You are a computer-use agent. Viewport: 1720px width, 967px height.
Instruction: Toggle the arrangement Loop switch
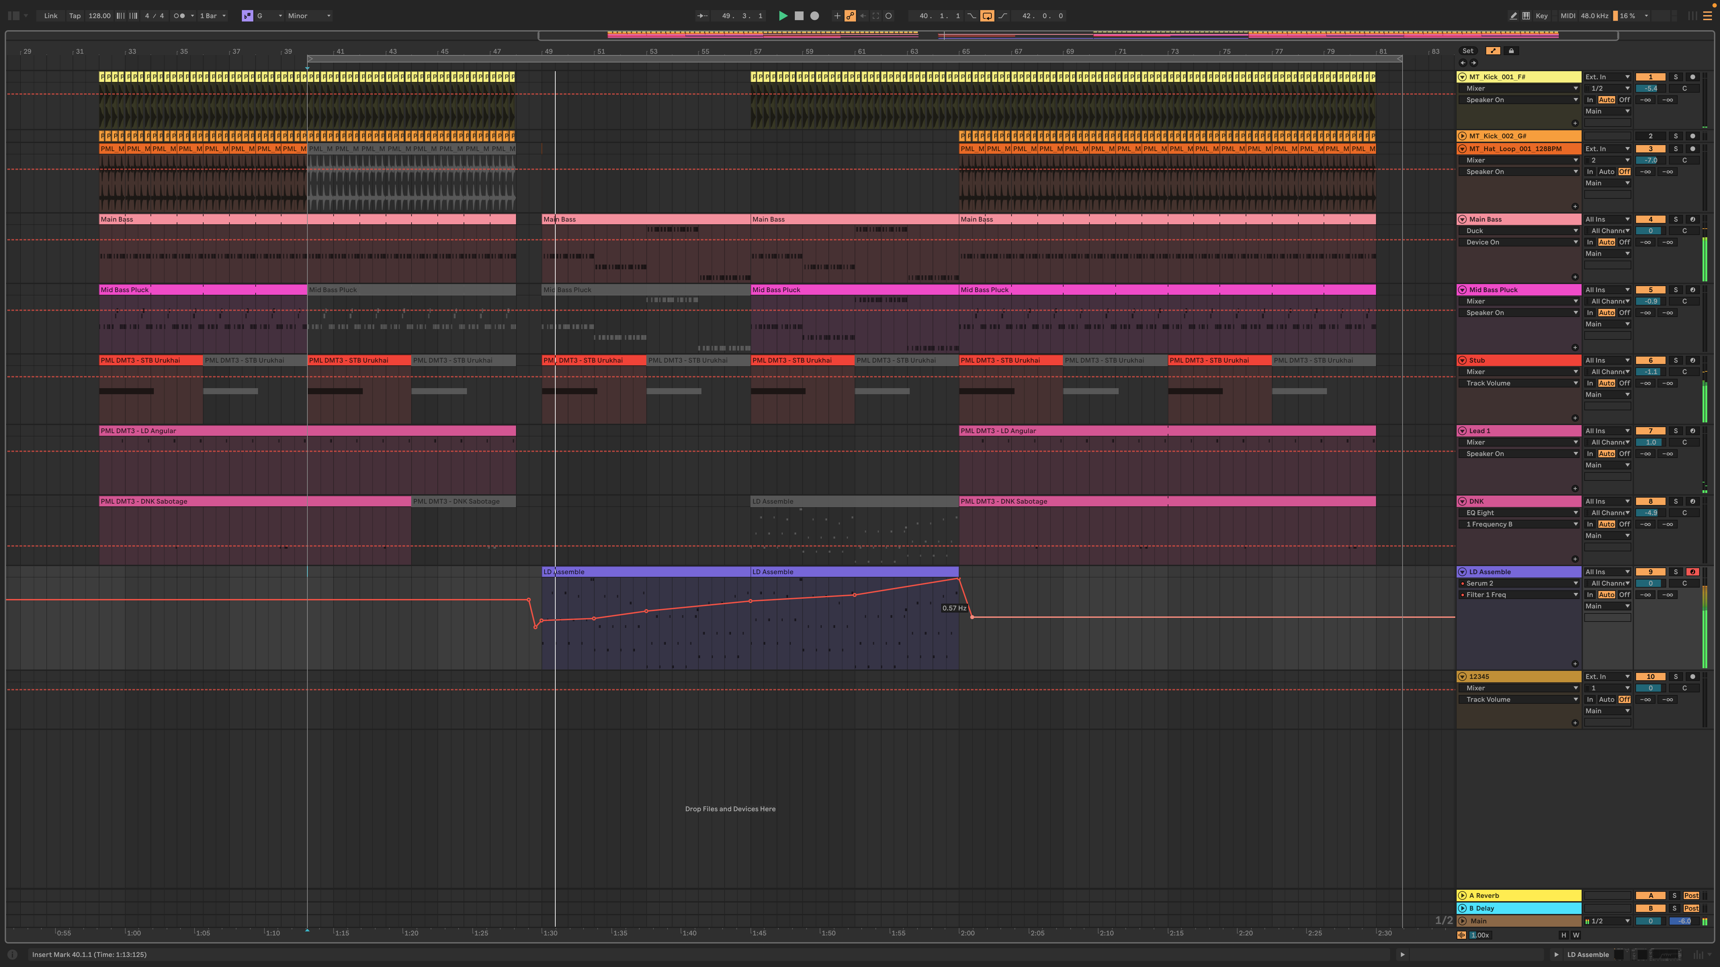click(987, 15)
